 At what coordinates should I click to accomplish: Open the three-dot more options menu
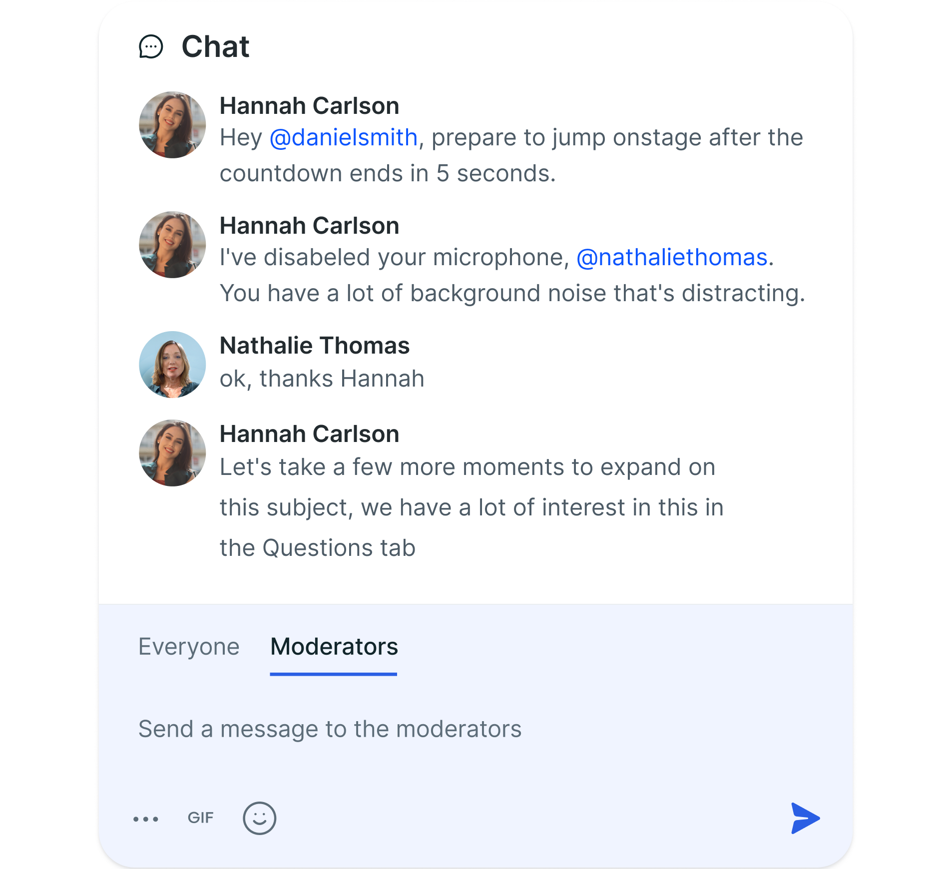point(146,819)
